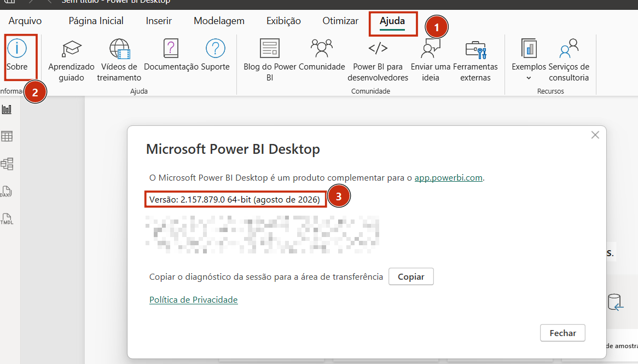Open Serviços de consultoria
The width and height of the screenshot is (638, 364).
569,60
